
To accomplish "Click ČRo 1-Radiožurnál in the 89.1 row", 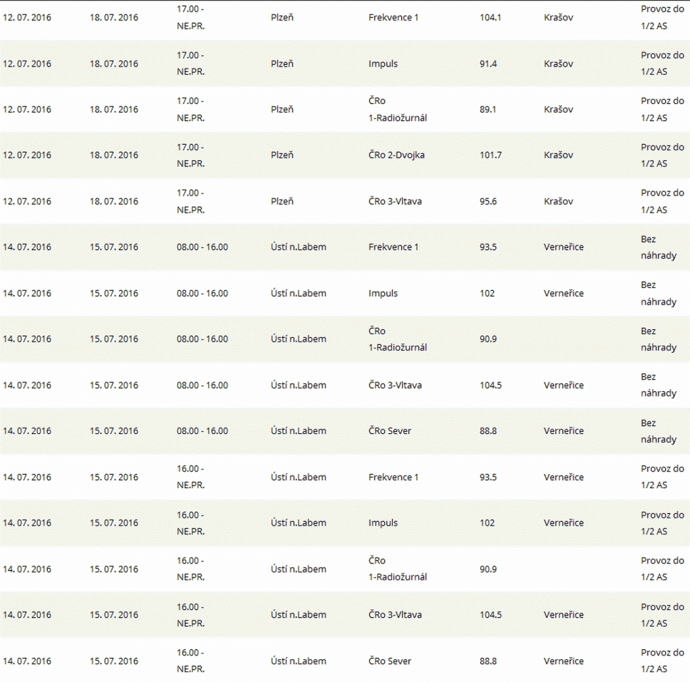I will tap(397, 109).
